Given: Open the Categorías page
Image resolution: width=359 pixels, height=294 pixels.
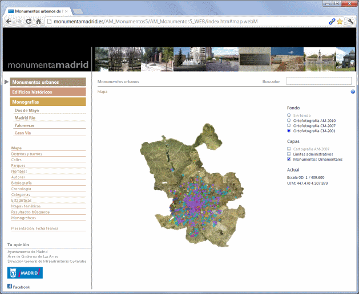Looking at the screenshot, I should 21,194.
